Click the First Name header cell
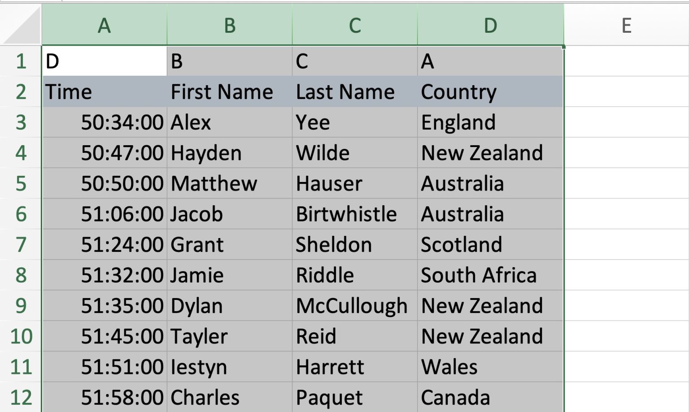The height and width of the screenshot is (412, 689). coord(230,91)
